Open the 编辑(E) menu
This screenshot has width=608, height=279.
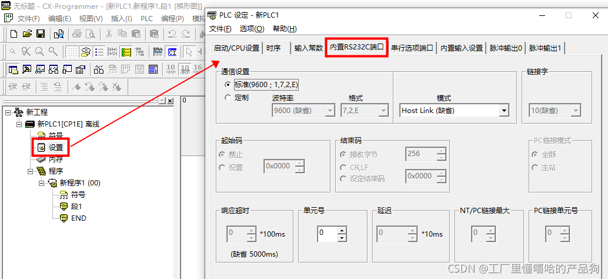tap(59, 19)
